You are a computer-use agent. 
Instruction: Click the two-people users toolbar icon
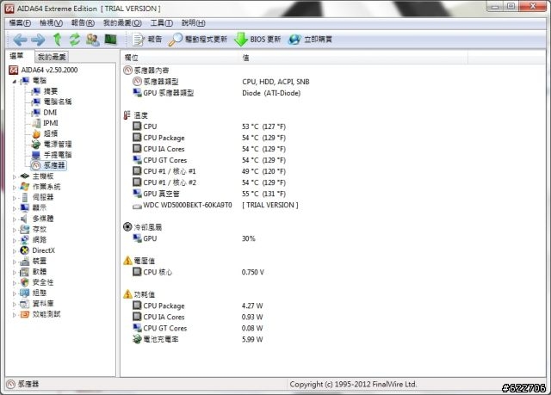[x=93, y=40]
